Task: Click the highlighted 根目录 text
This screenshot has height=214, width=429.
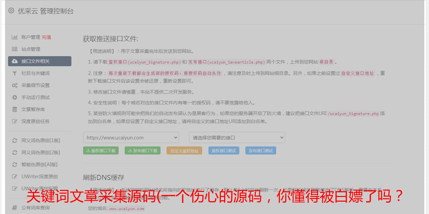Action: [326, 62]
